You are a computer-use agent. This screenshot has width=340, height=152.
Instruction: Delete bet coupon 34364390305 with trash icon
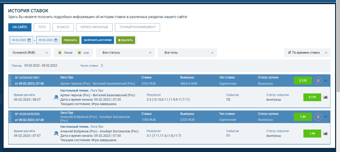pos(318,117)
